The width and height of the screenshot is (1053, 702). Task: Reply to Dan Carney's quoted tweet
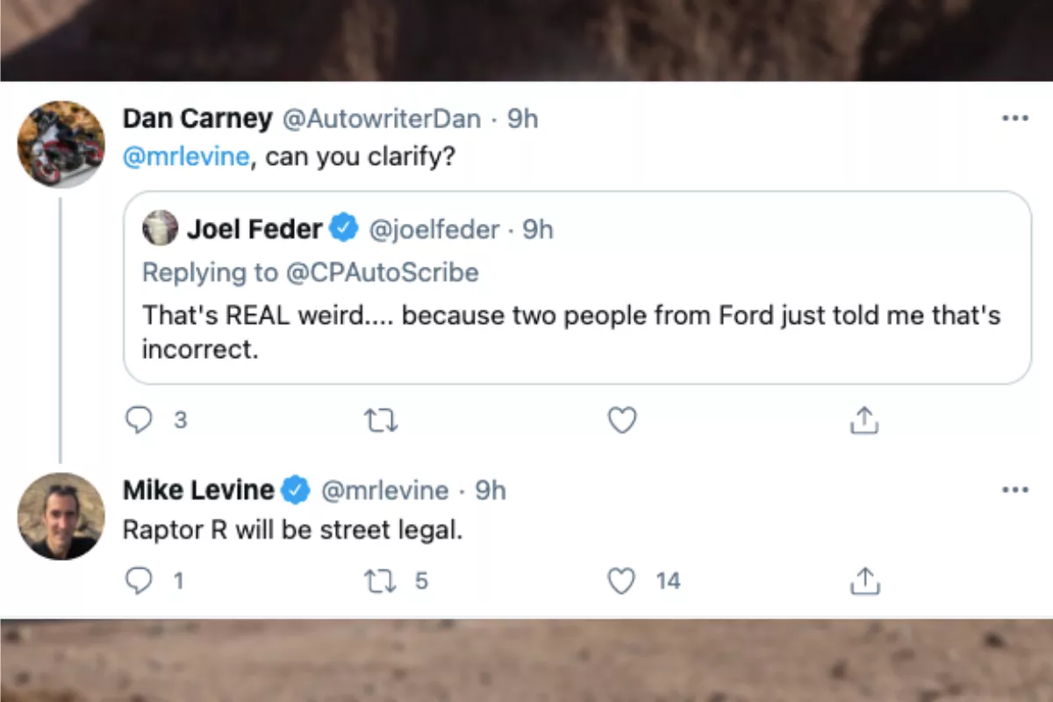[139, 420]
